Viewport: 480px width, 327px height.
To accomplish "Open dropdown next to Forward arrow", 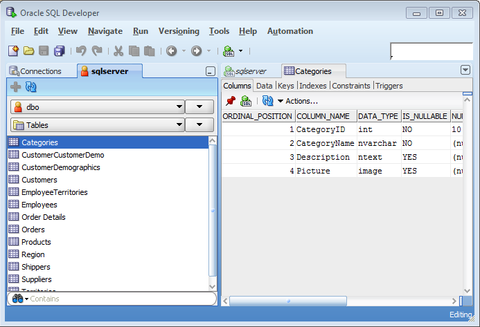I will tap(208, 50).
